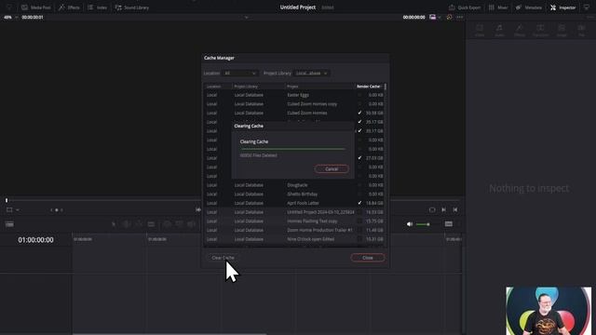Click the icon right of Inspector button

coord(587,7)
